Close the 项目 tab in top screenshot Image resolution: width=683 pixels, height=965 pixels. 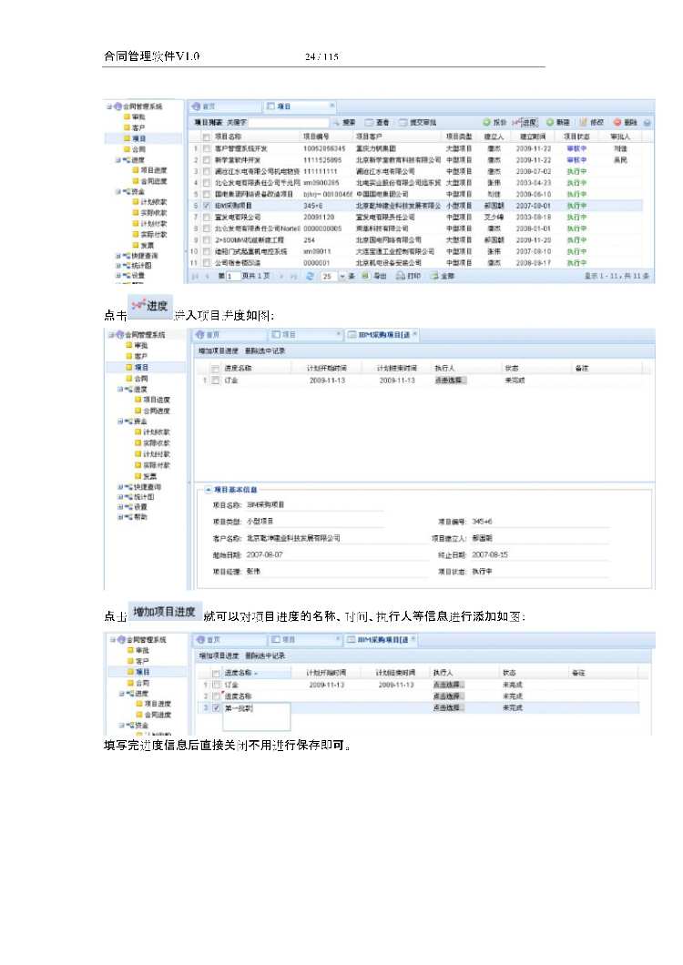coord(332,106)
